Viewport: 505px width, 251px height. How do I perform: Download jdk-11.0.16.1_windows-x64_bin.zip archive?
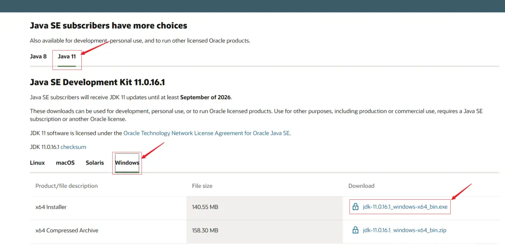click(405, 230)
